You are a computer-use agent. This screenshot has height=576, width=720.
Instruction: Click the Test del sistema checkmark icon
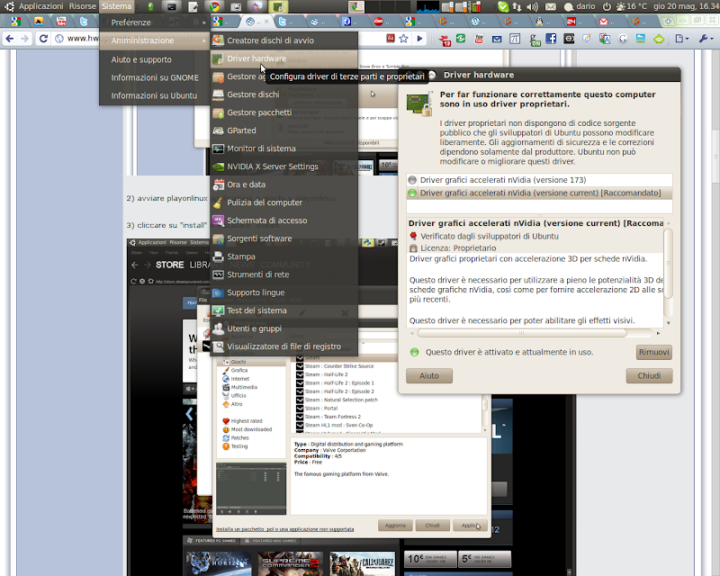tap(219, 310)
